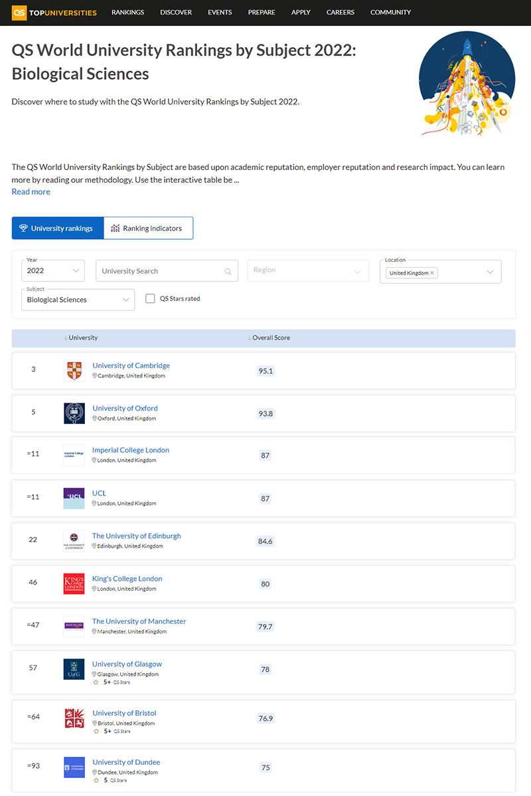This screenshot has width=531, height=796.
Task: Open the Events menu
Action: 220,12
